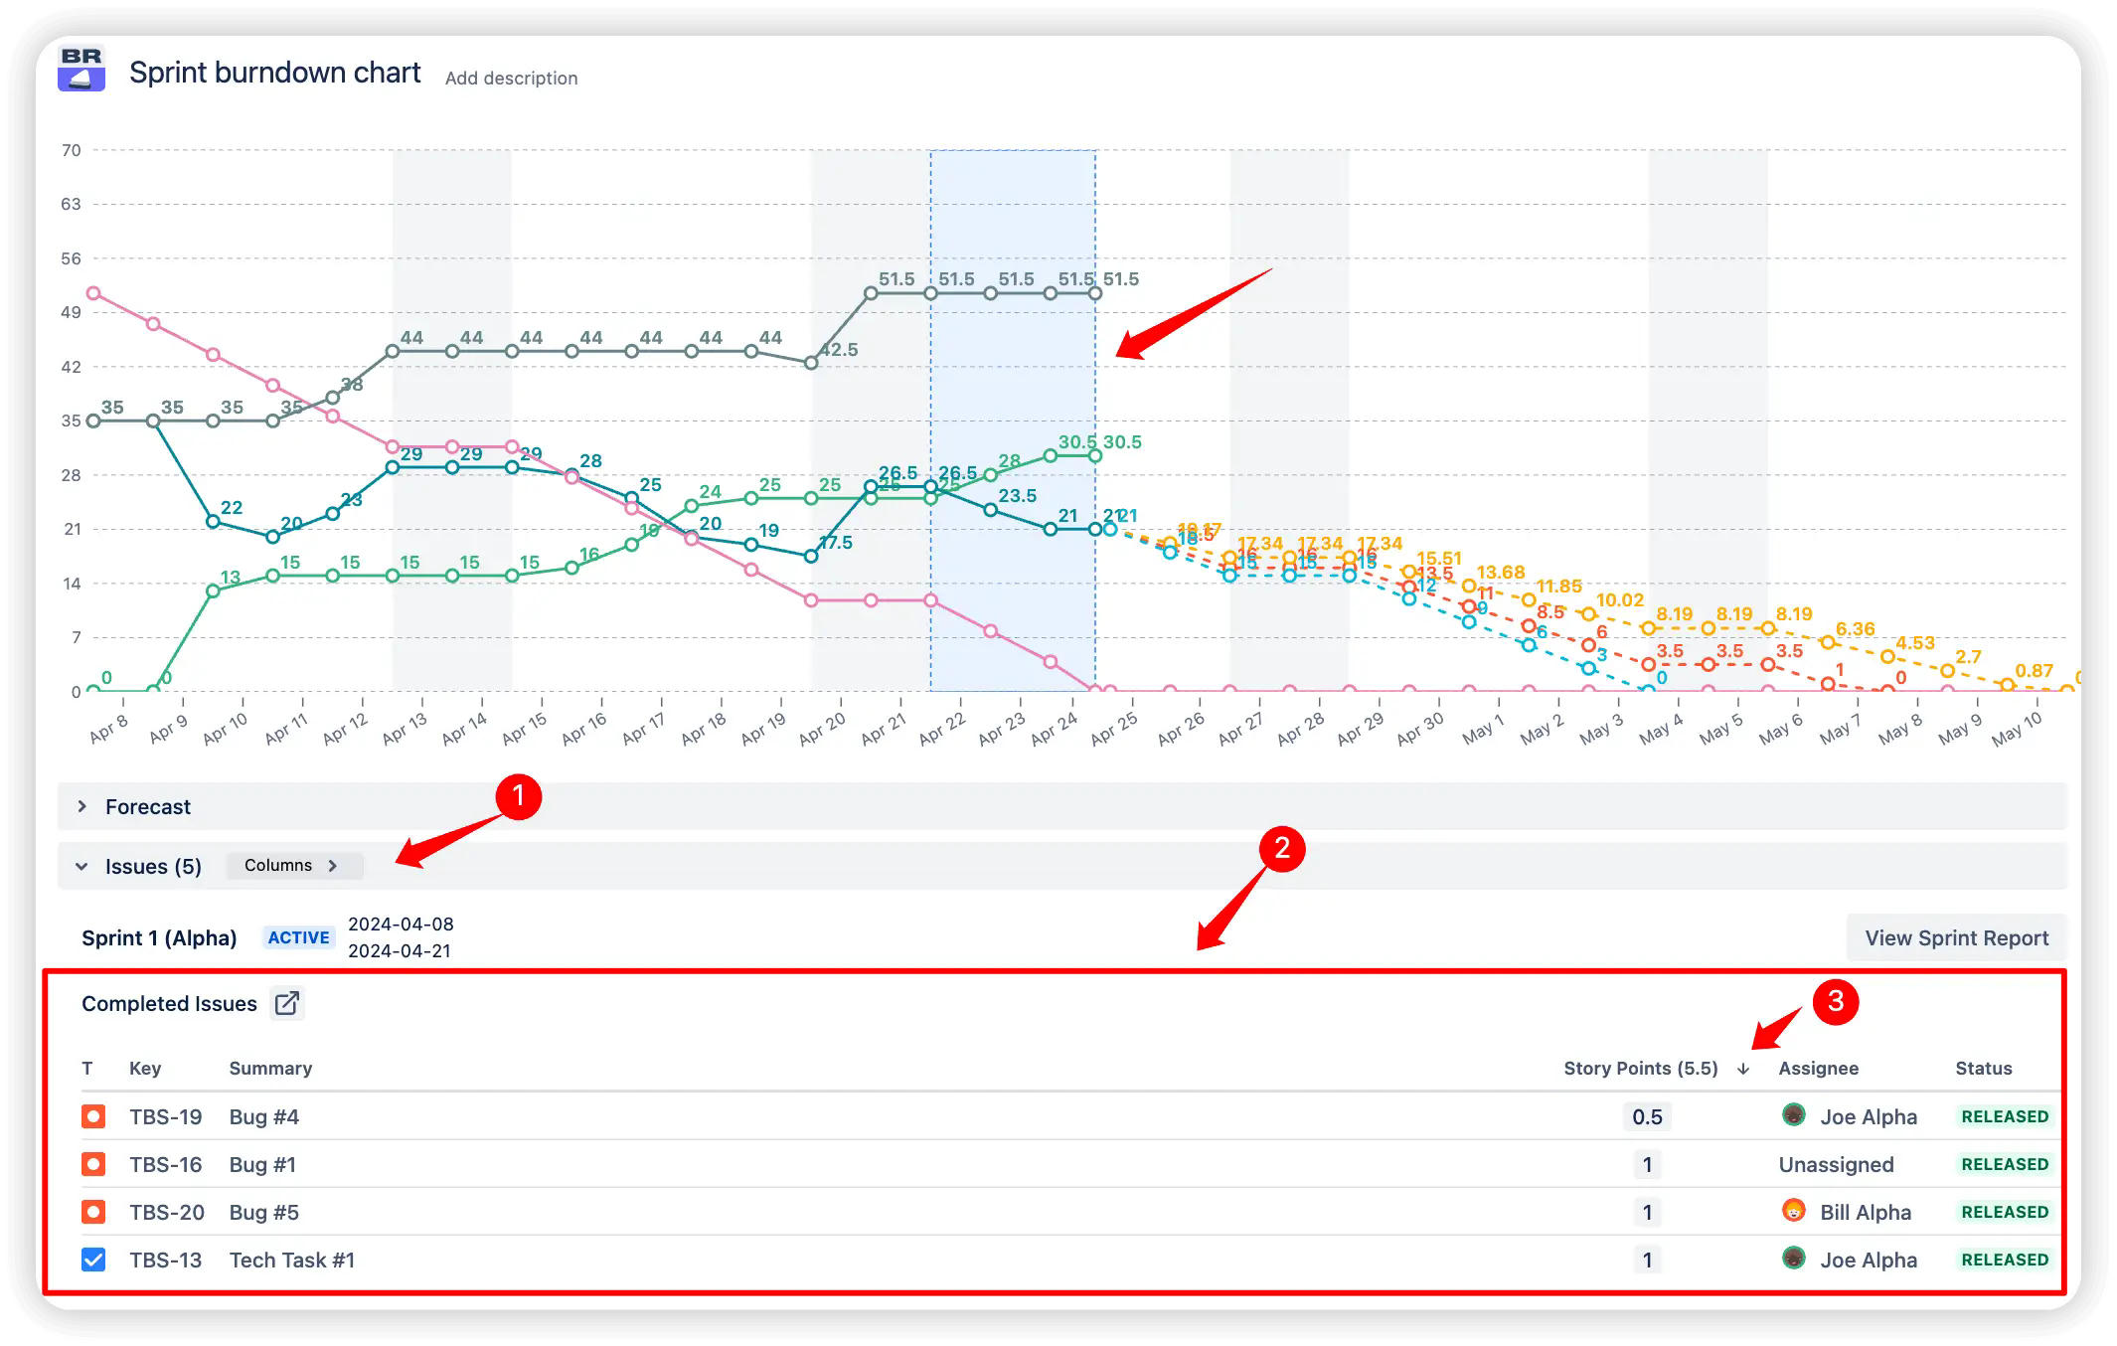Expand the Forecast section
The width and height of the screenshot is (2117, 1346).
point(83,806)
